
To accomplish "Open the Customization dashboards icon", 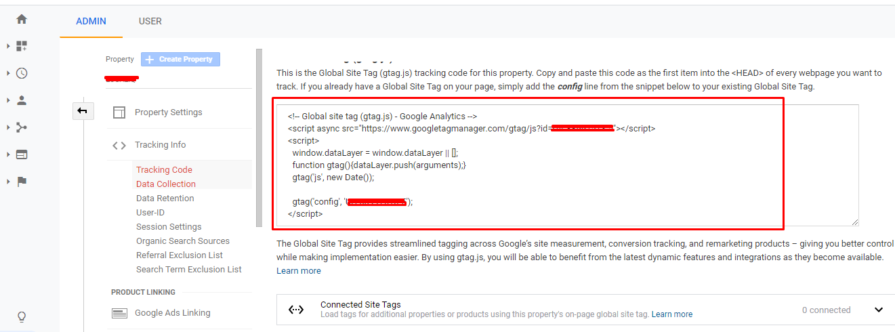I will tap(22, 46).
